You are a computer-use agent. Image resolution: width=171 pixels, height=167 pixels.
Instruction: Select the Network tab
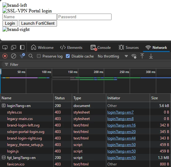[x=156, y=48]
